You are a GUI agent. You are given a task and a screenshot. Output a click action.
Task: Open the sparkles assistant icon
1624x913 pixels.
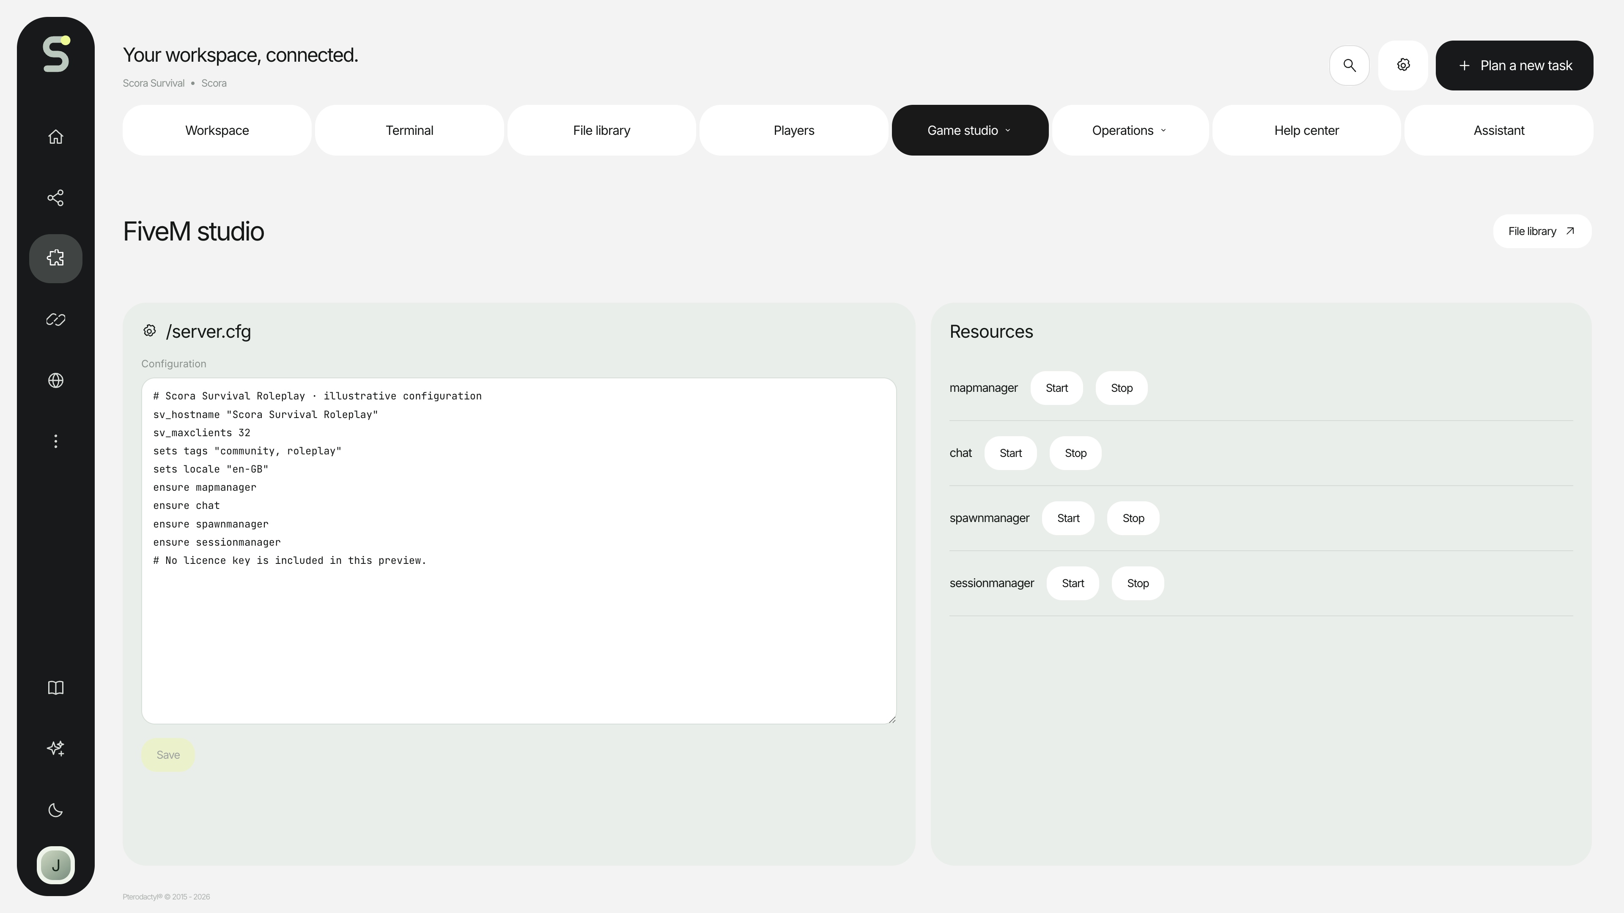coord(55,749)
